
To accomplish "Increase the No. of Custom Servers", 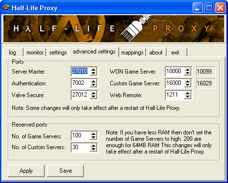I will tap(93, 146).
